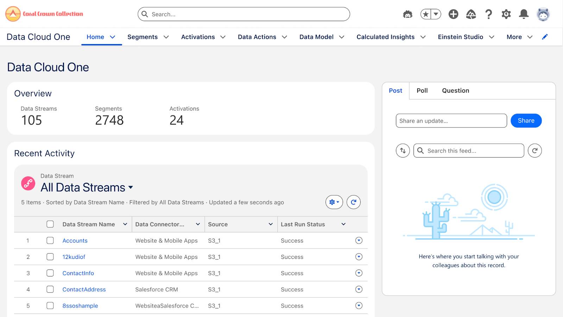Open Source column menu

click(x=271, y=224)
